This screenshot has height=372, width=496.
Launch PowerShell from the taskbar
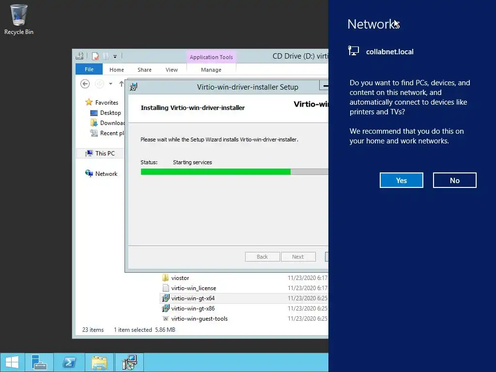point(69,362)
